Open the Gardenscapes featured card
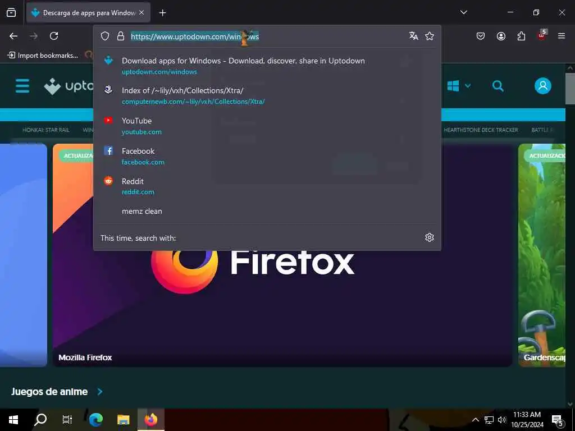Screen dimensions: 575x431 pos(542,255)
